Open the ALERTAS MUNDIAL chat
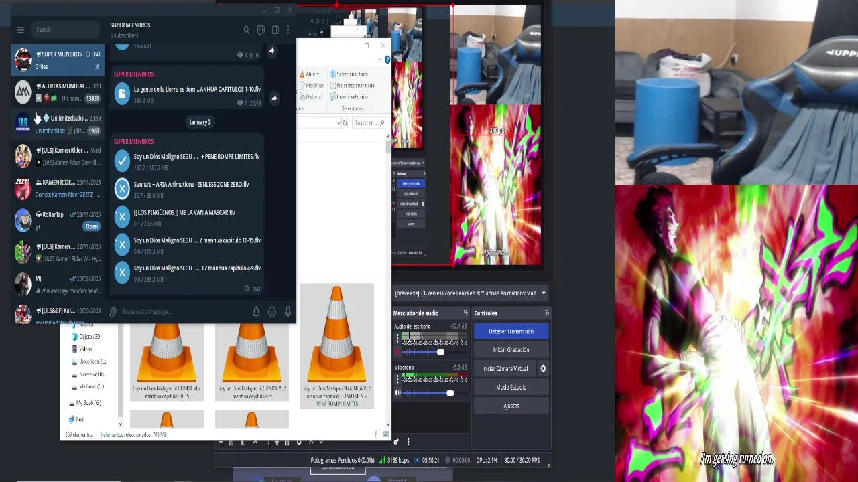 click(58, 92)
